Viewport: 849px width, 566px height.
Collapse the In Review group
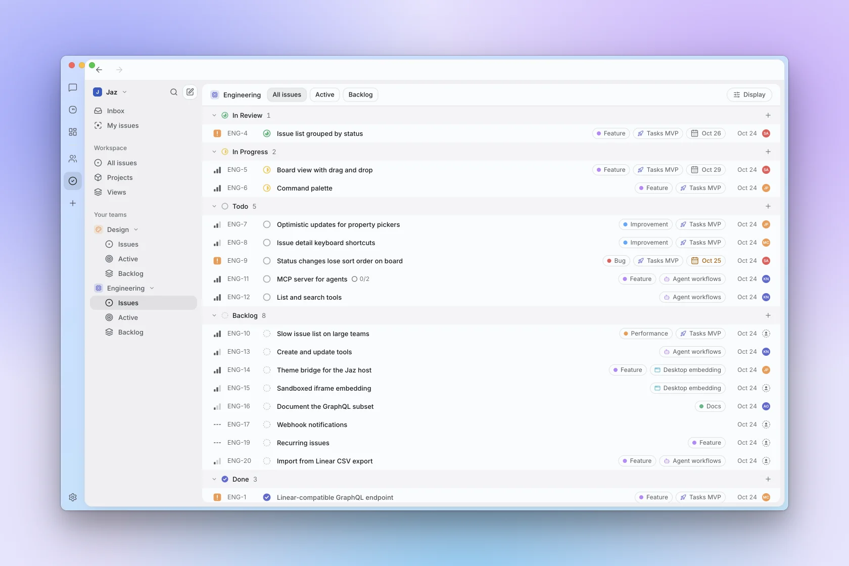coord(214,115)
